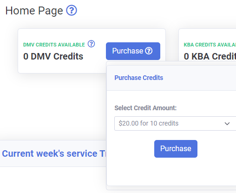Click the Home Page title text
The width and height of the screenshot is (236, 193).
coord(34,11)
